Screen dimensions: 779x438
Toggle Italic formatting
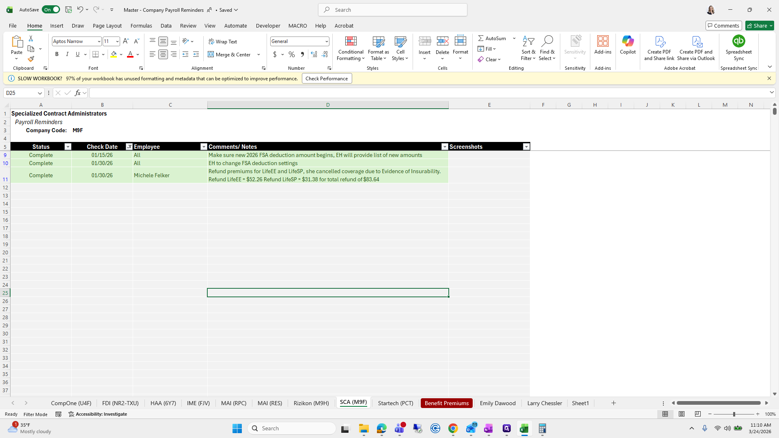tap(67, 54)
